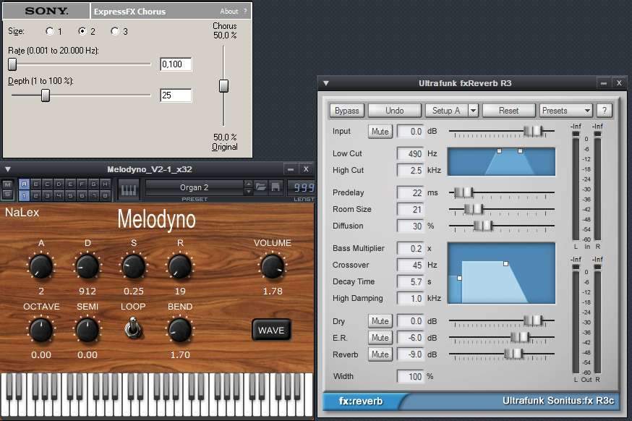Click the SEMI knob
This screenshot has width=632, height=421.
click(x=87, y=330)
